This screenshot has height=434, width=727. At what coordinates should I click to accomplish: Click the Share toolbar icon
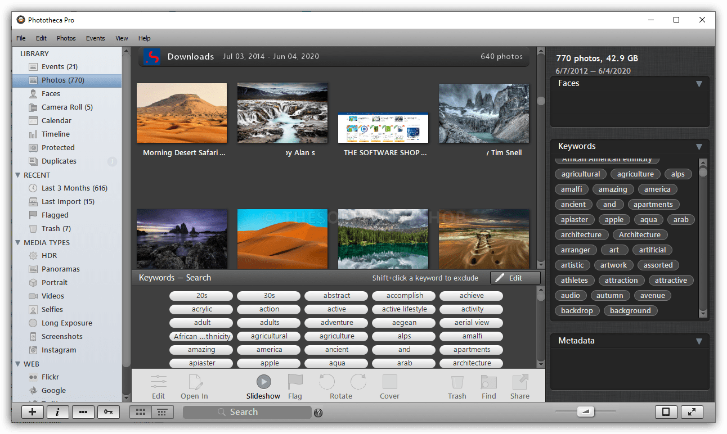(520, 382)
